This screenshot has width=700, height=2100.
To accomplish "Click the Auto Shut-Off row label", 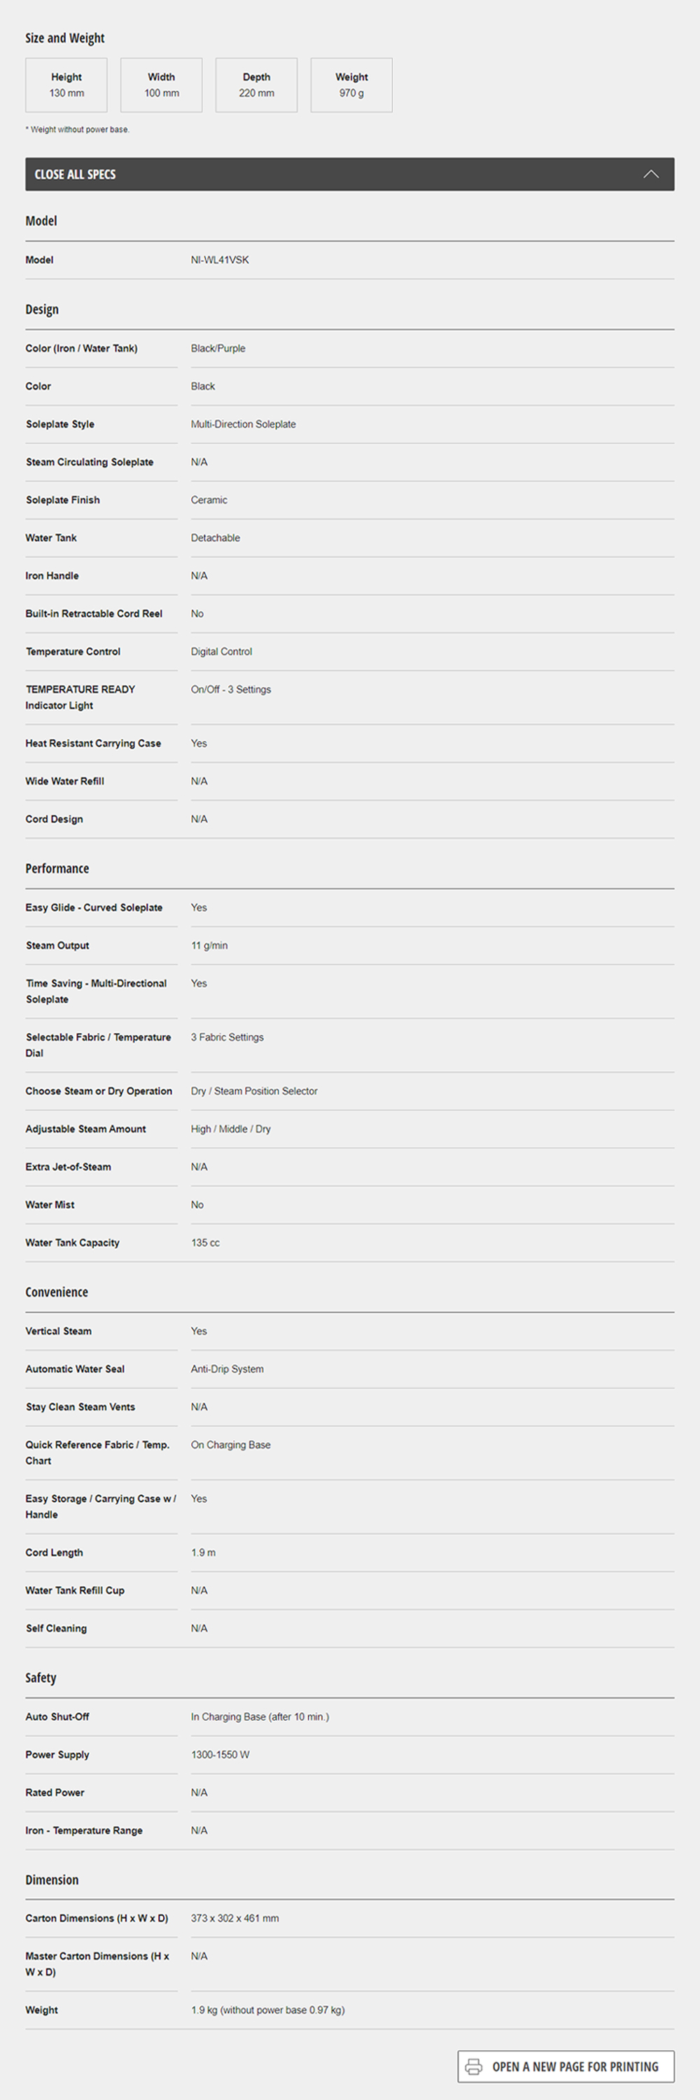I will point(57,1717).
